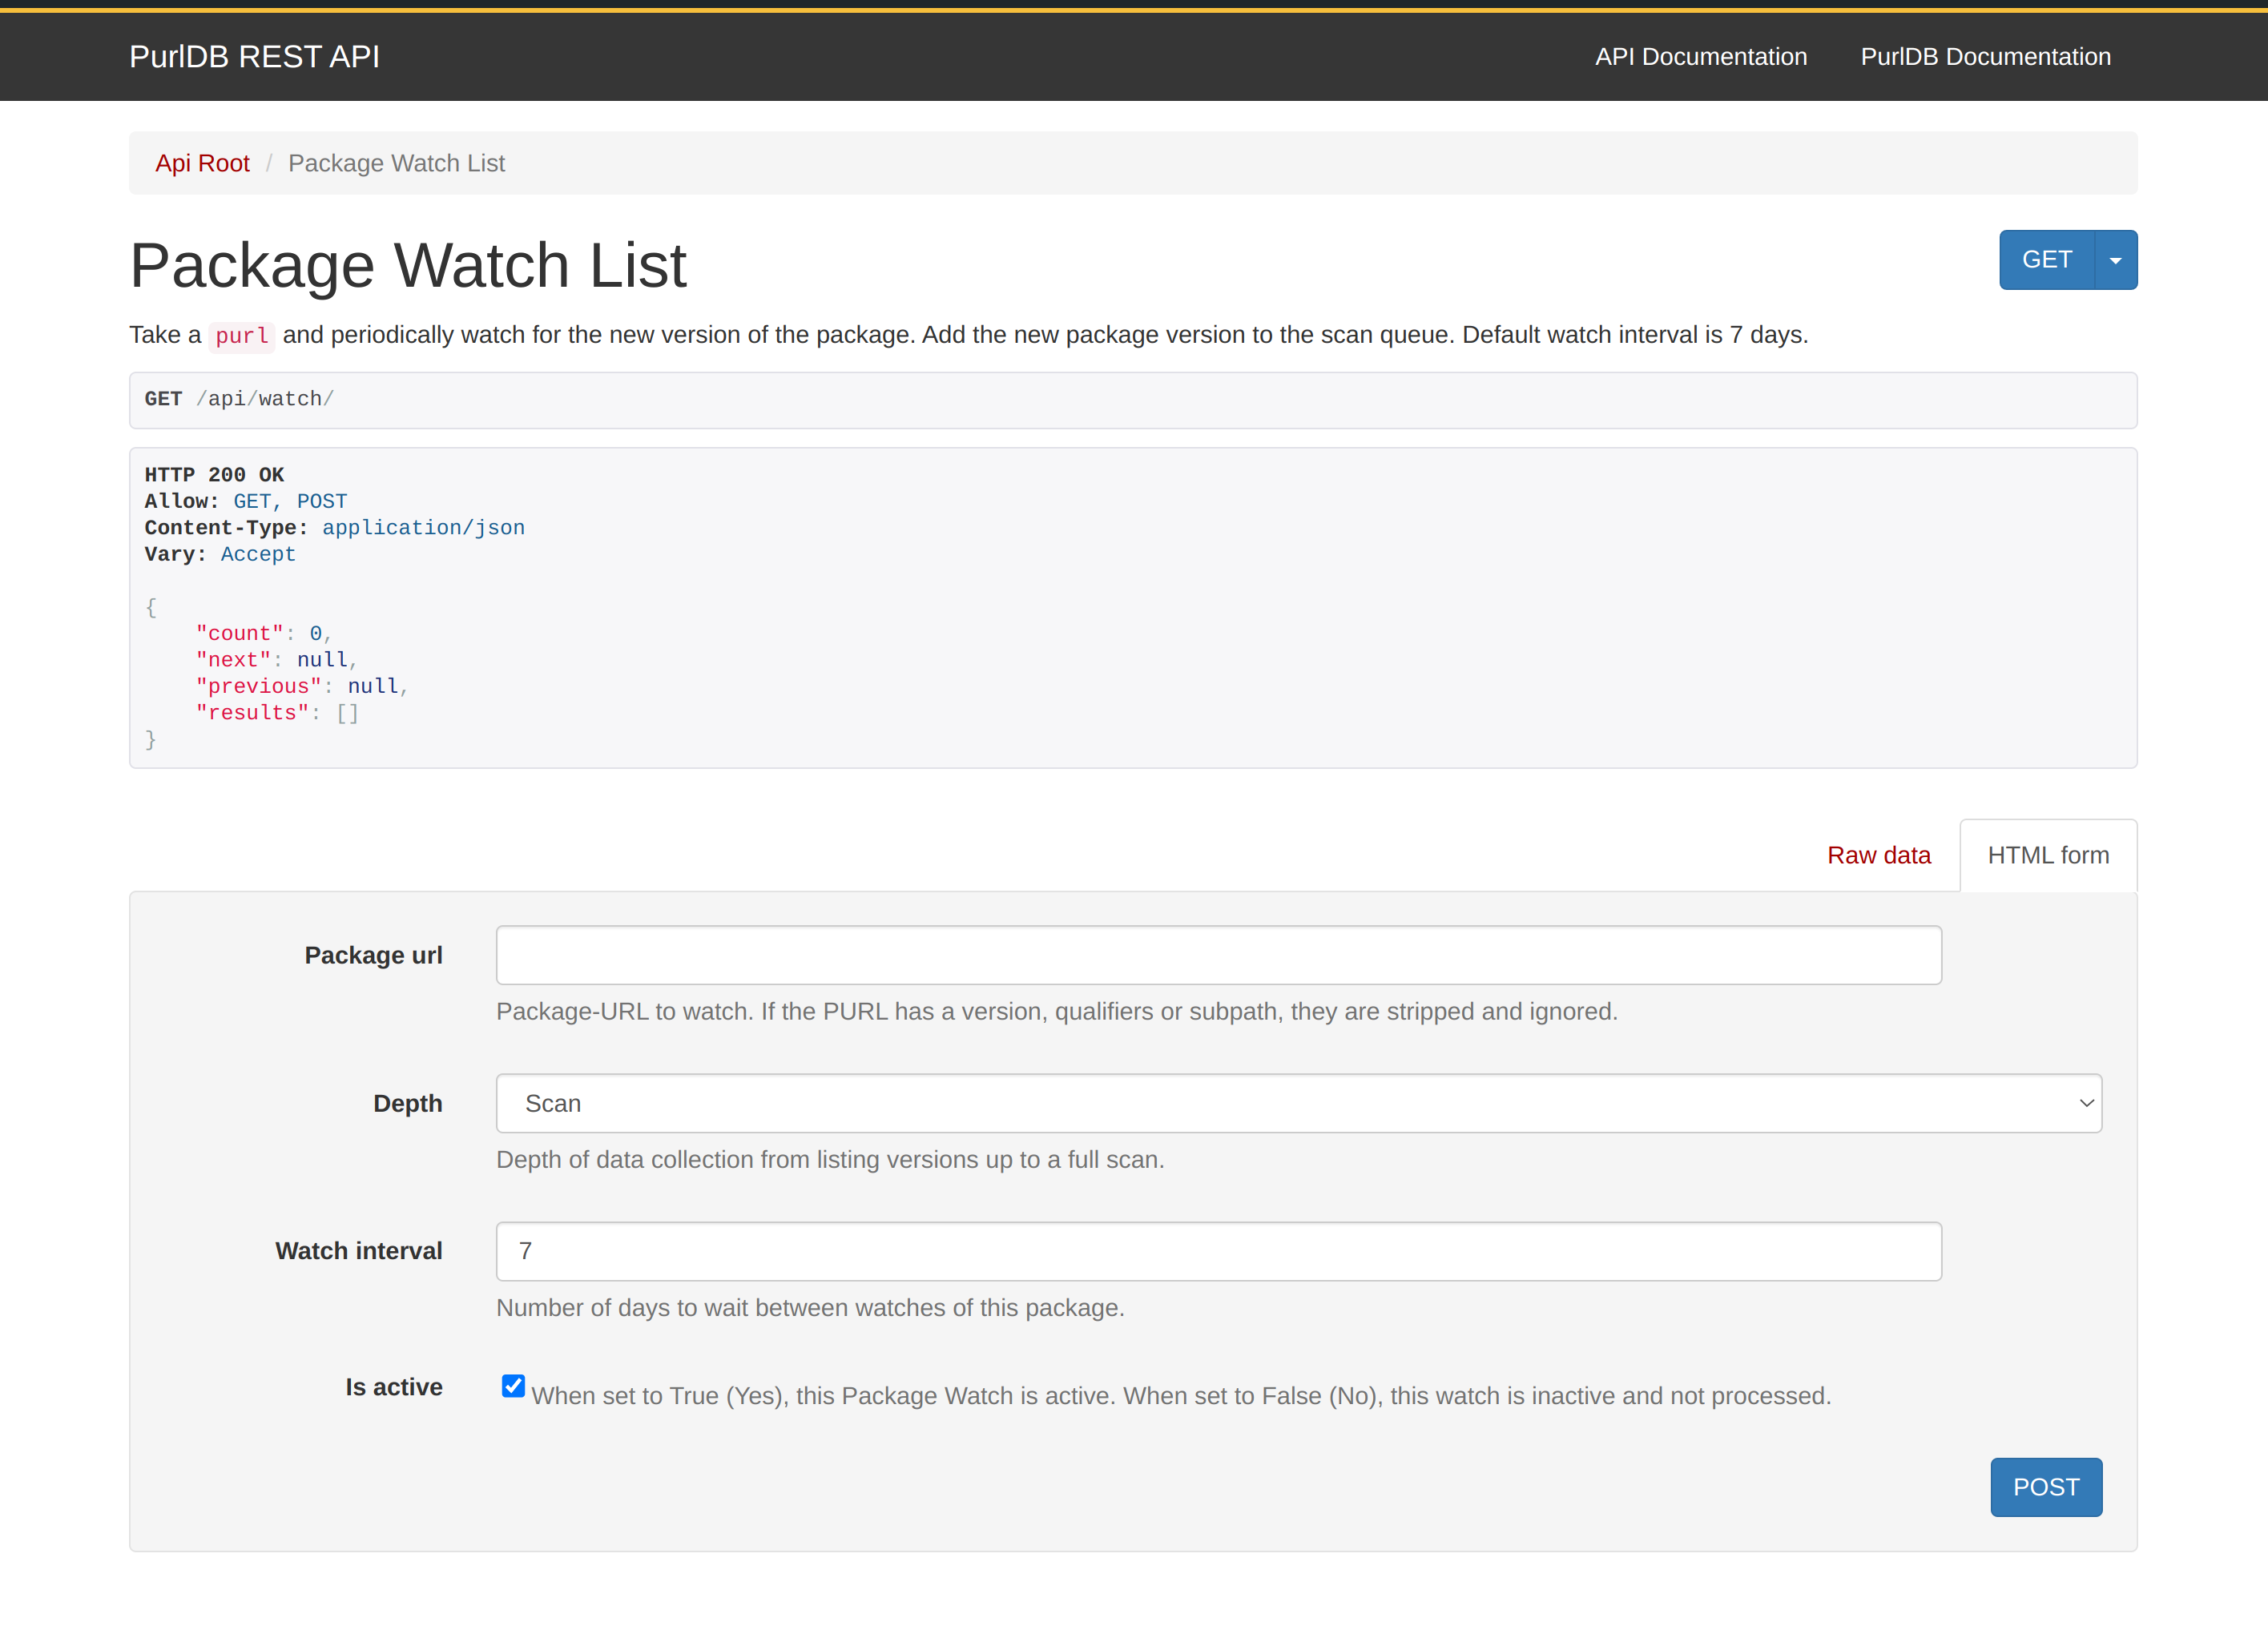Click the Depth field label
2268x1646 pixels.
[407, 1103]
